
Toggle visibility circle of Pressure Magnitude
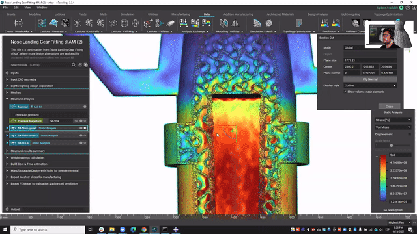click(85, 121)
